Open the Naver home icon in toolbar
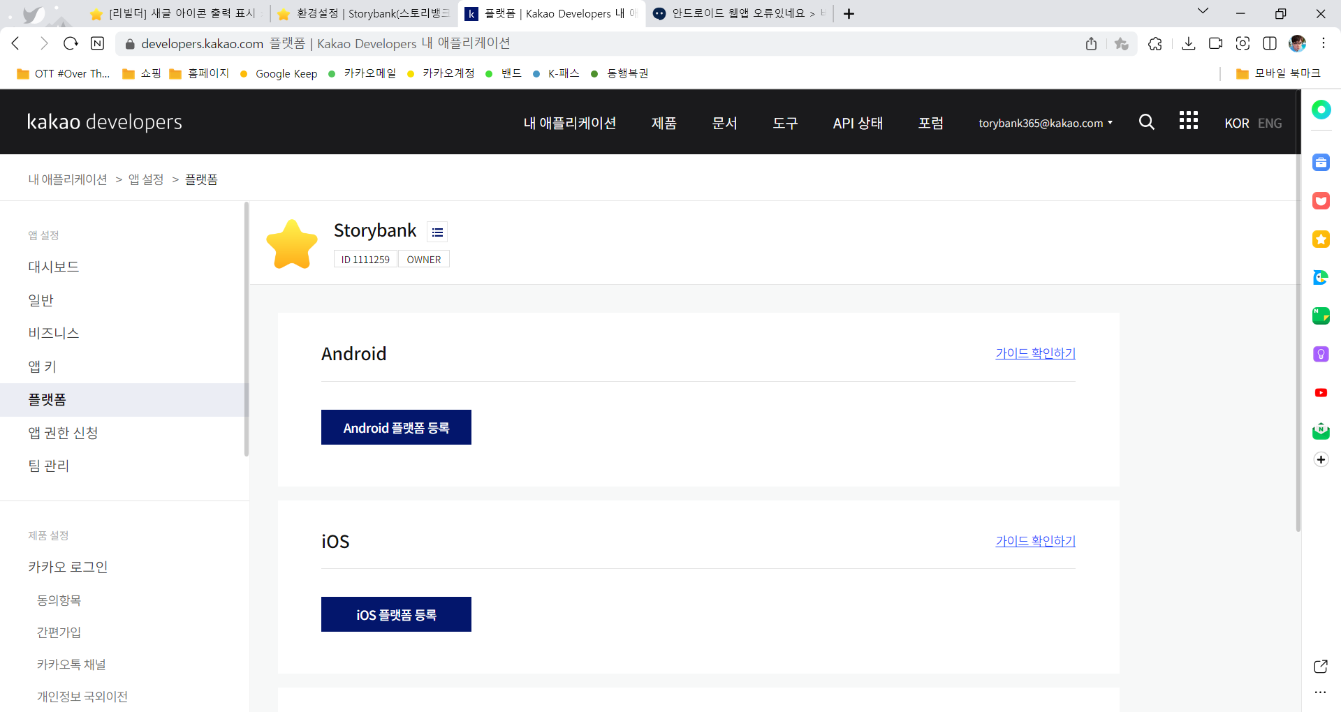 coord(98,43)
